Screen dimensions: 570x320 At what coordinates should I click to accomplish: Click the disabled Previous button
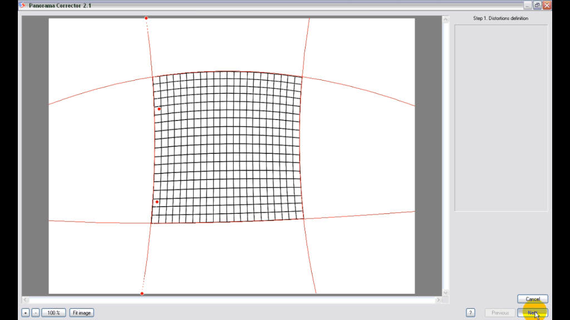tap(499, 312)
